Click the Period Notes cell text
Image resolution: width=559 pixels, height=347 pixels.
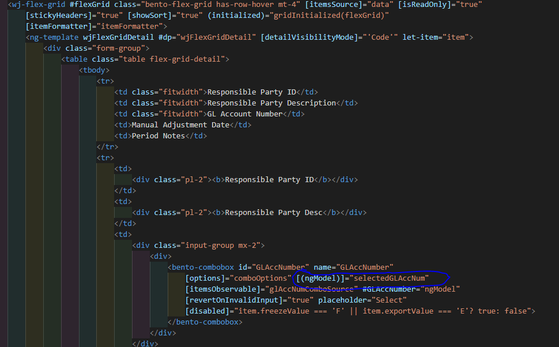tap(158, 136)
